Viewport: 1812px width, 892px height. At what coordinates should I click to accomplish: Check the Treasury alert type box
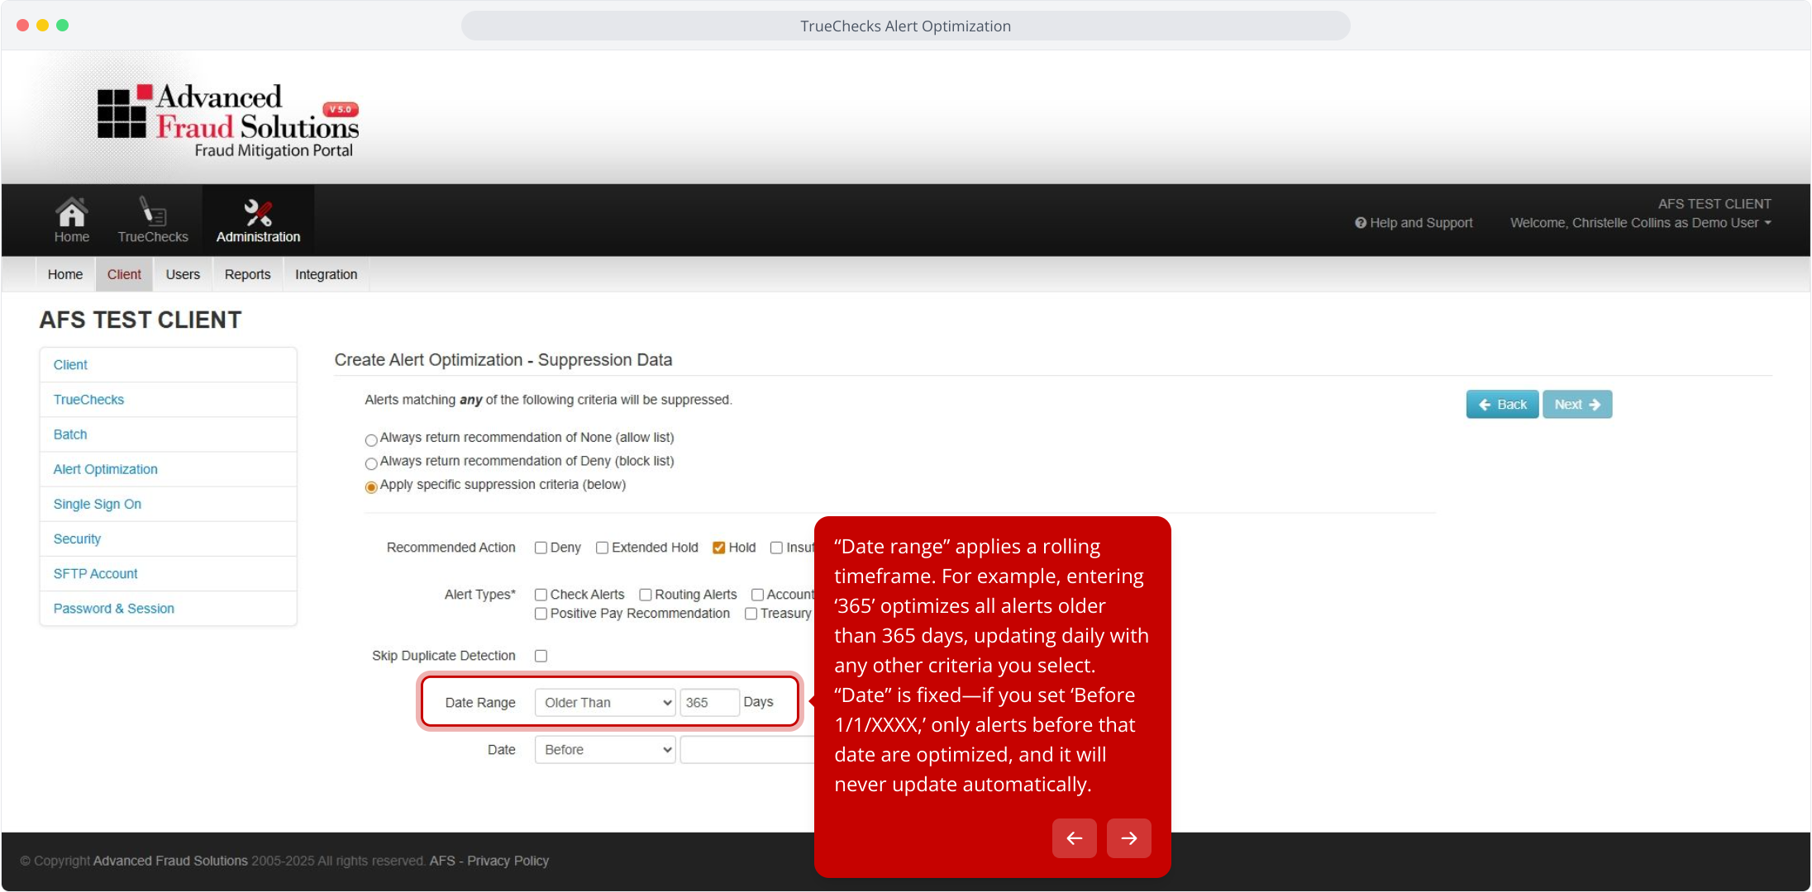point(751,614)
